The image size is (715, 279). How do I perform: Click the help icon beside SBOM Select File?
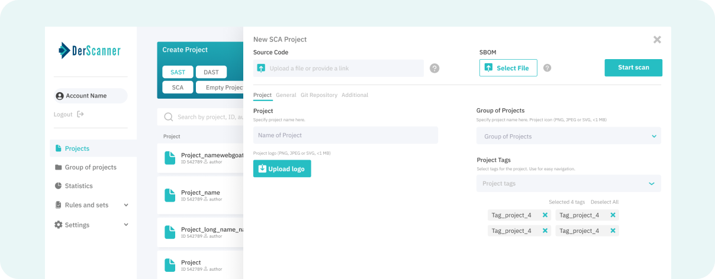coord(547,68)
